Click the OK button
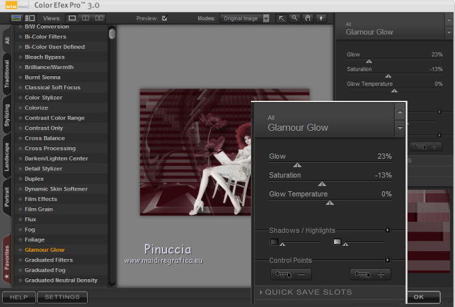 pos(423,297)
